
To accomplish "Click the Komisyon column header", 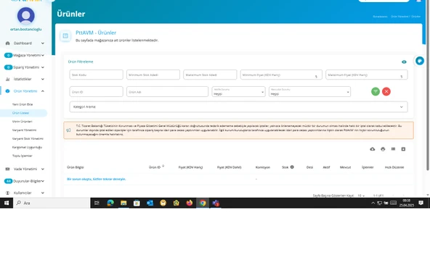I will click(x=263, y=167).
